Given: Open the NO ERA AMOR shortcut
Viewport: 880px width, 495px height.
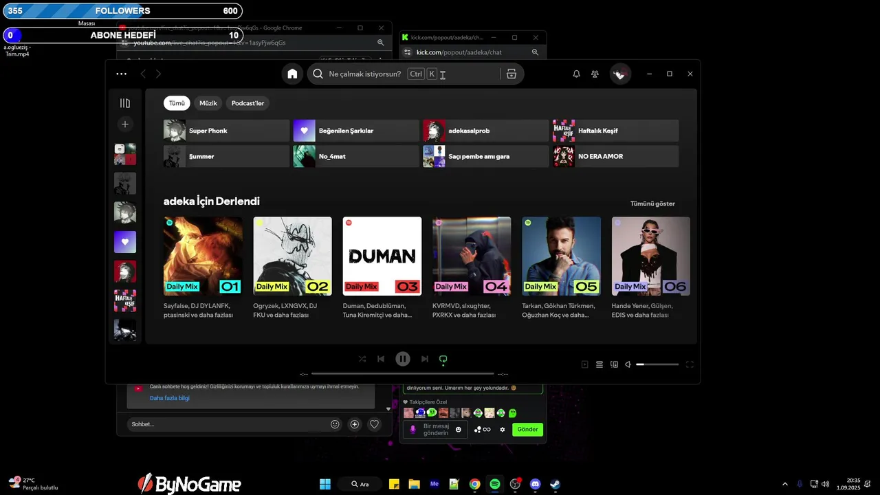Looking at the screenshot, I should [x=615, y=156].
